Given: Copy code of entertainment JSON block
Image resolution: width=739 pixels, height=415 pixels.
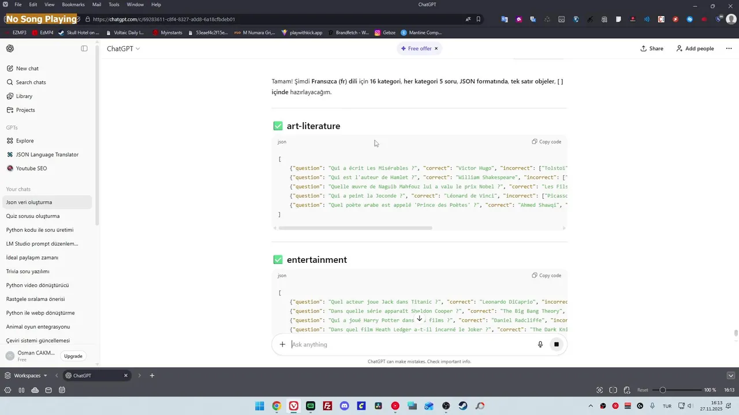Looking at the screenshot, I should click(546, 276).
